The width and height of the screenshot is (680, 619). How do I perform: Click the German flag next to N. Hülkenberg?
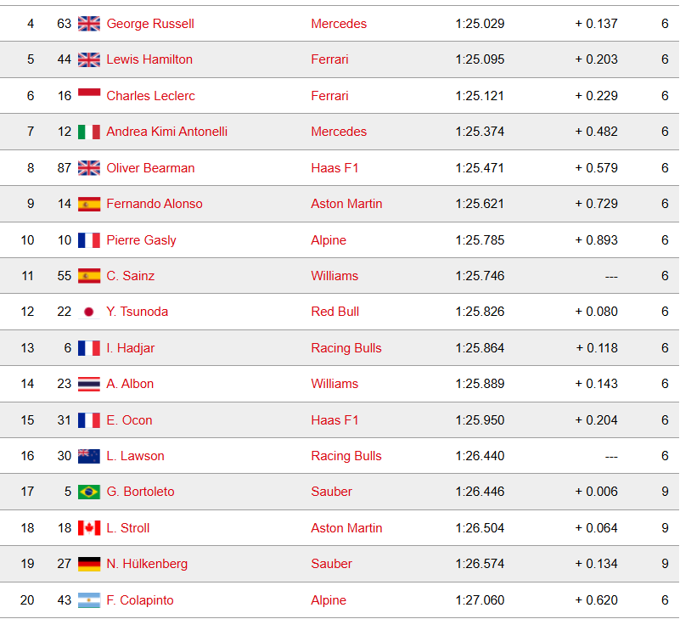coord(89,564)
